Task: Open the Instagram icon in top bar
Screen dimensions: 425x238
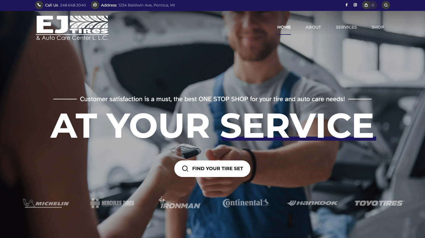Action: [355, 5]
